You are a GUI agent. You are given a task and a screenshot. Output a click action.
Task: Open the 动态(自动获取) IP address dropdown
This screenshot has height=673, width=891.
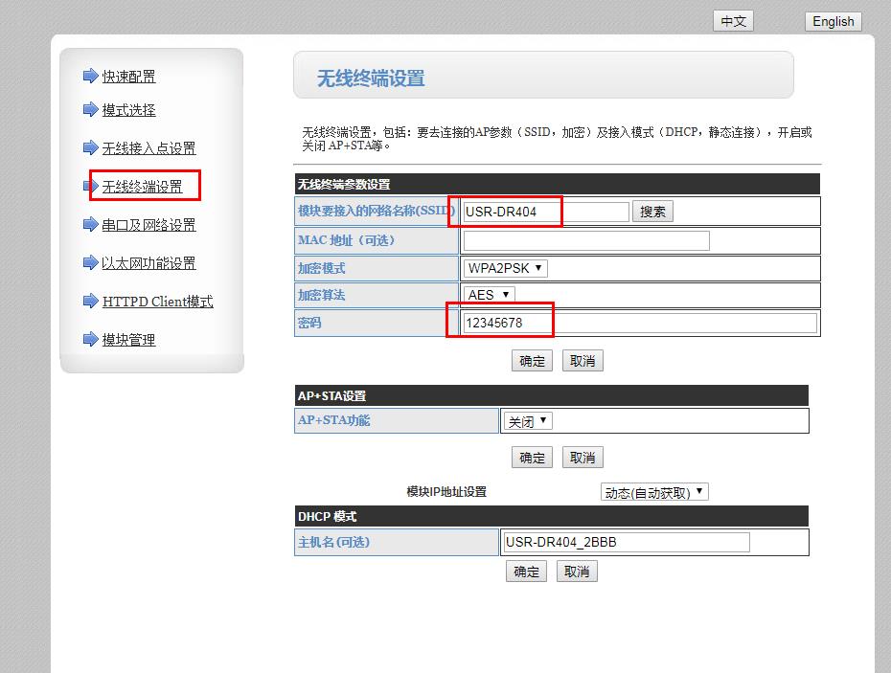(x=654, y=492)
